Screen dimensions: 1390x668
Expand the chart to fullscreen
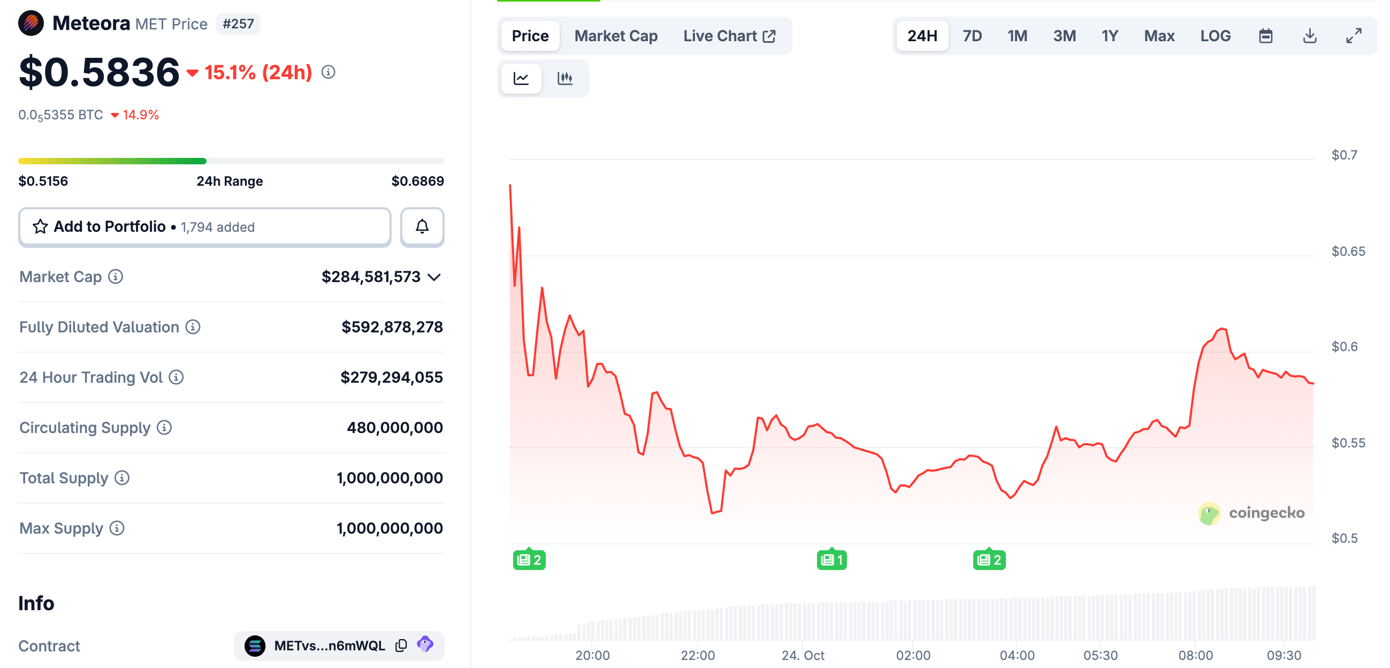[1353, 36]
